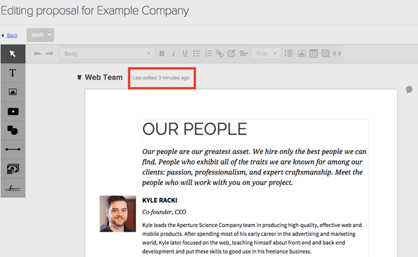Insert a hyperlink with link icon

[x=220, y=54]
